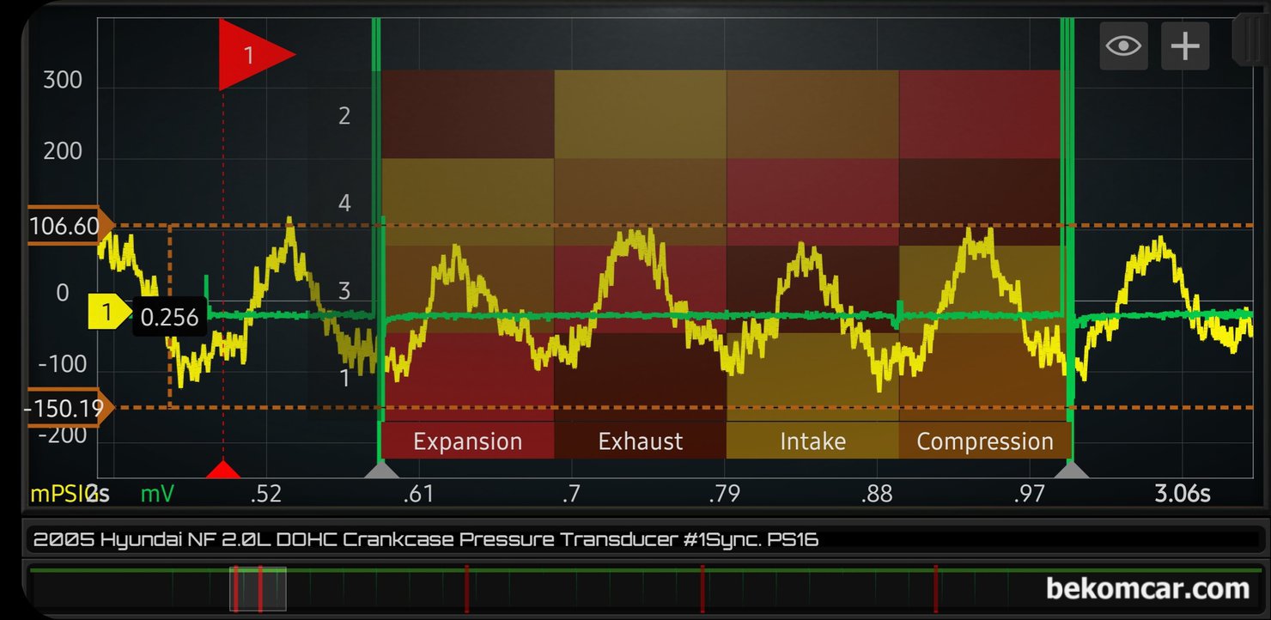Click the Exhaust stroke label
The image size is (1271, 620).
[x=640, y=441]
